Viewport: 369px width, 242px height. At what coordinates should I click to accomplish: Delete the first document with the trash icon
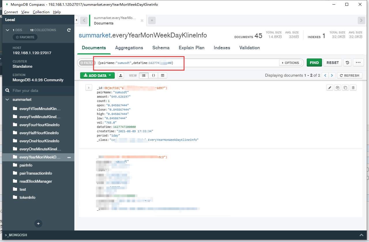[x=353, y=88]
